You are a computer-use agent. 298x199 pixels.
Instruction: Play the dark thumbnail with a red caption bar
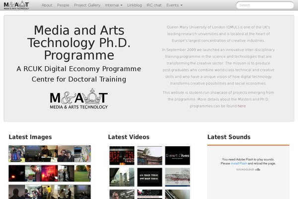[x=150, y=194]
